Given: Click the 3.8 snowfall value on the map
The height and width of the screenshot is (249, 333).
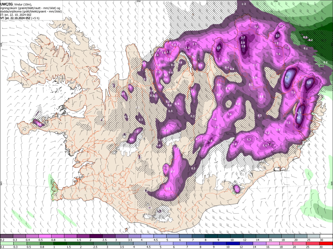Looking at the screenshot, I should 309,82.
